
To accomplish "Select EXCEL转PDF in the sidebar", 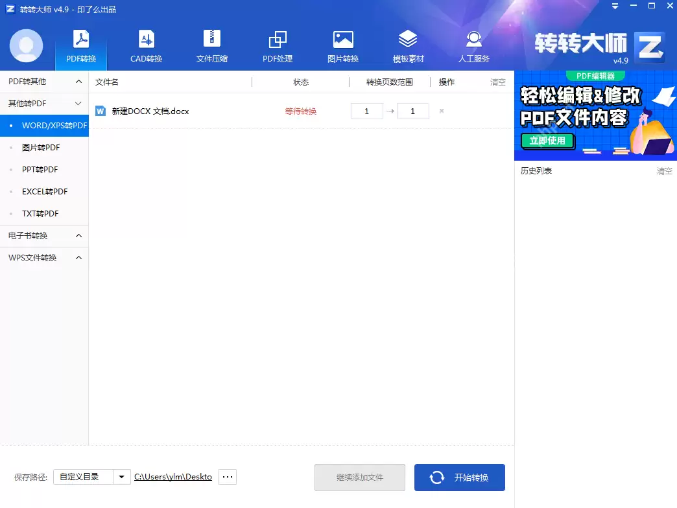I will (42, 191).
